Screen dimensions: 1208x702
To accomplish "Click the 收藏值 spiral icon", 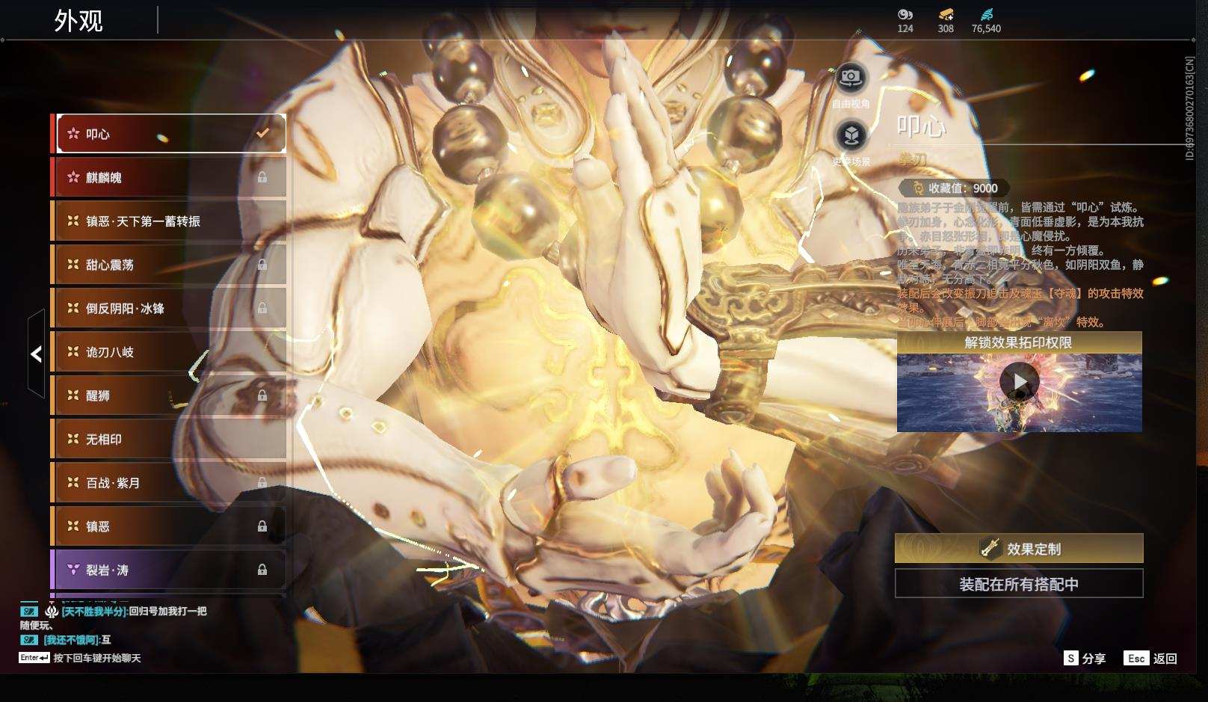I will 918,188.
